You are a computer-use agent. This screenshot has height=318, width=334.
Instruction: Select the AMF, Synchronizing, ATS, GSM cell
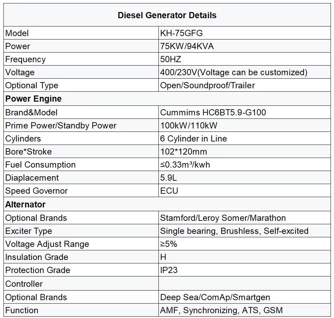coord(244,310)
